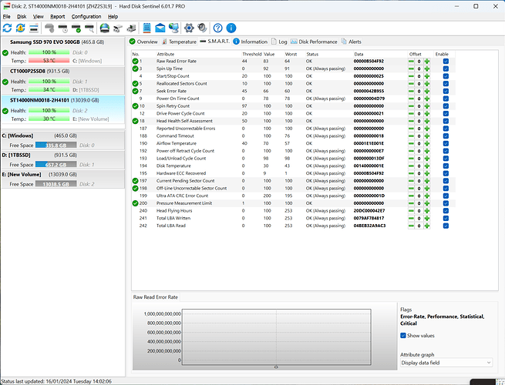Open the Report menu

58,15
